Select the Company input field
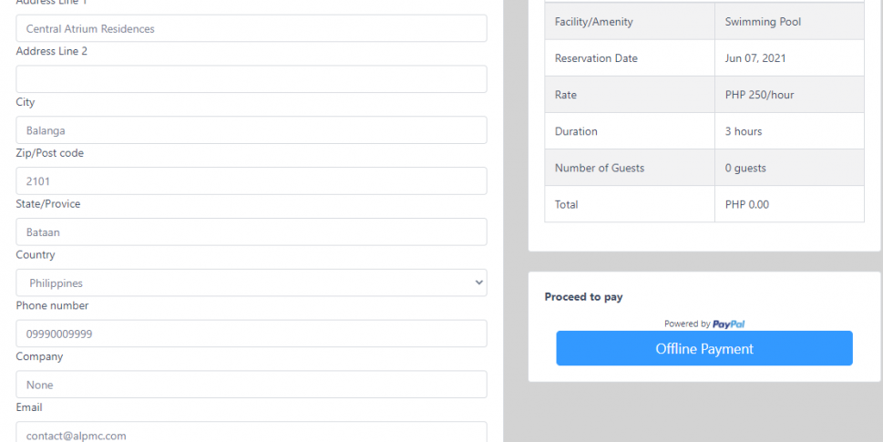This screenshot has width=883, height=442. point(252,385)
